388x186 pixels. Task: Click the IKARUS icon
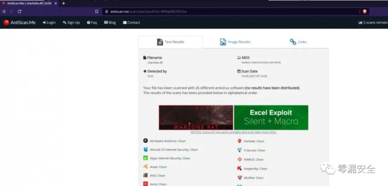point(239,159)
